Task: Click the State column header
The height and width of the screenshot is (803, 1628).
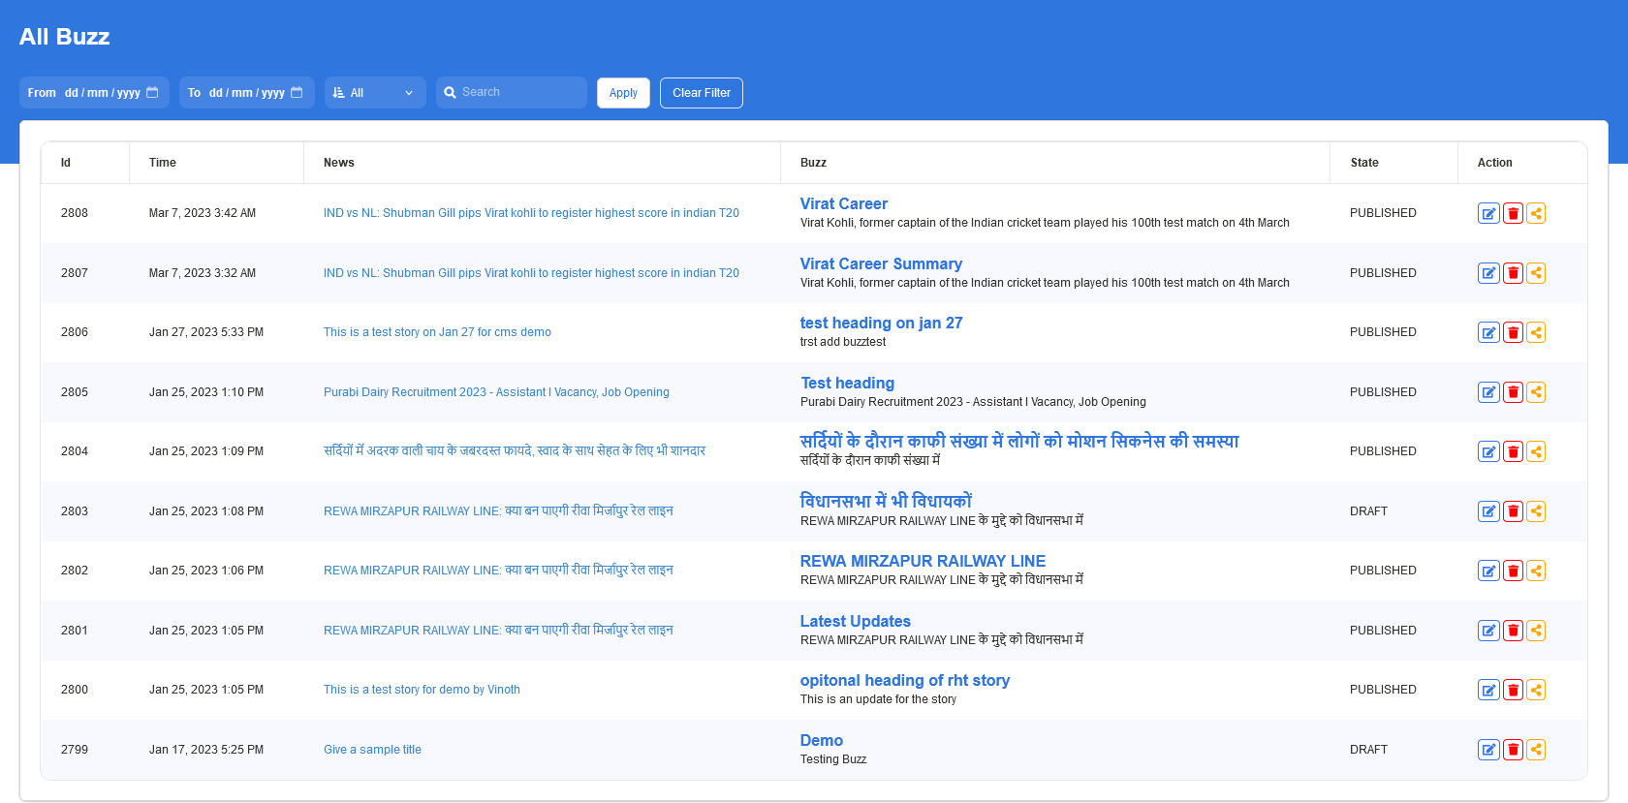Action: pos(1364,163)
